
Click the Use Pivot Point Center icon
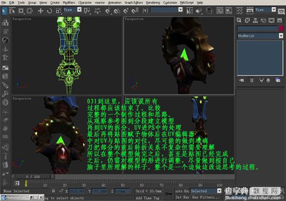[x=87, y=11]
